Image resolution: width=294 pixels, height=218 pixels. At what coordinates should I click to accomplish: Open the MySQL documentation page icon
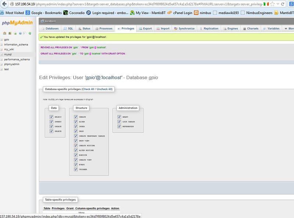point(25,33)
